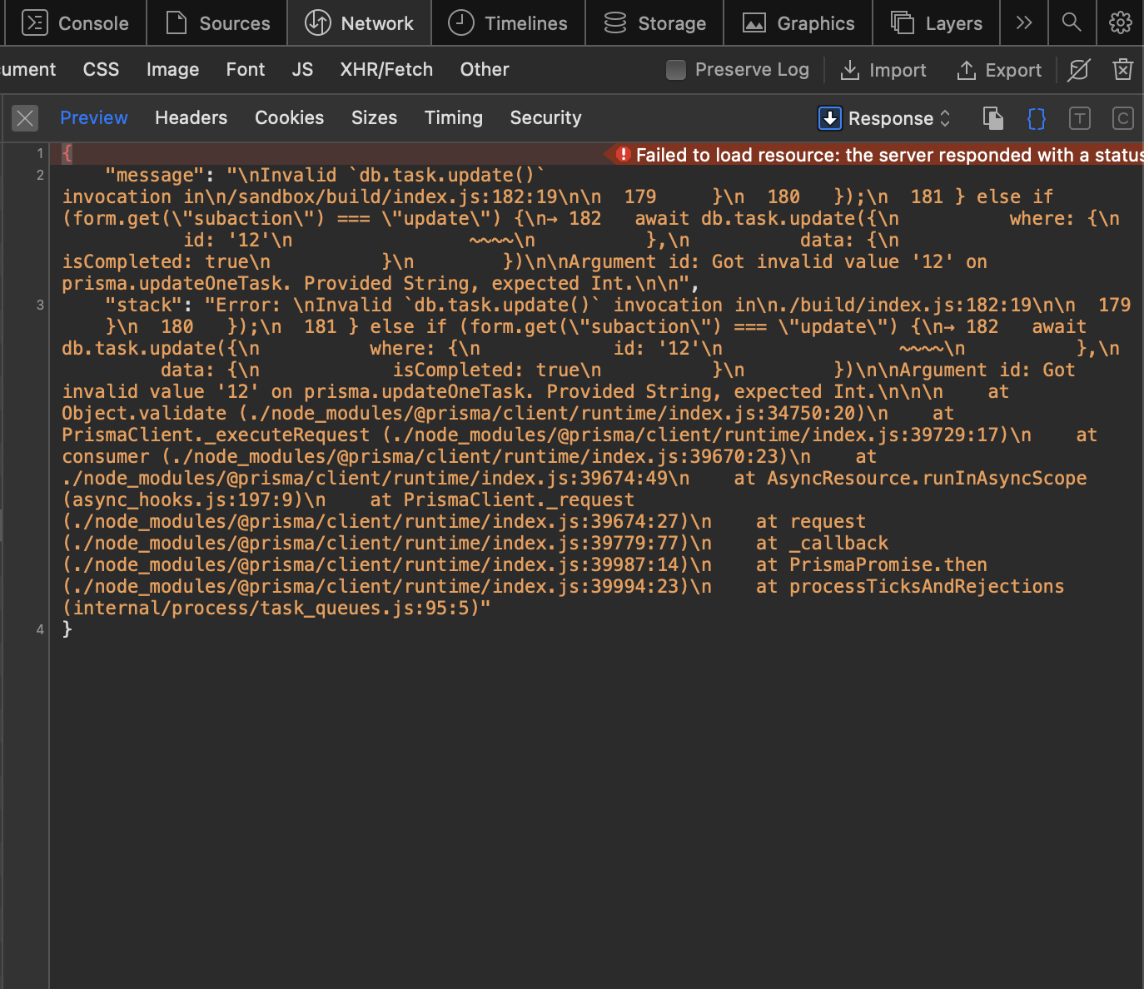Toggle the C display button

(x=1122, y=118)
